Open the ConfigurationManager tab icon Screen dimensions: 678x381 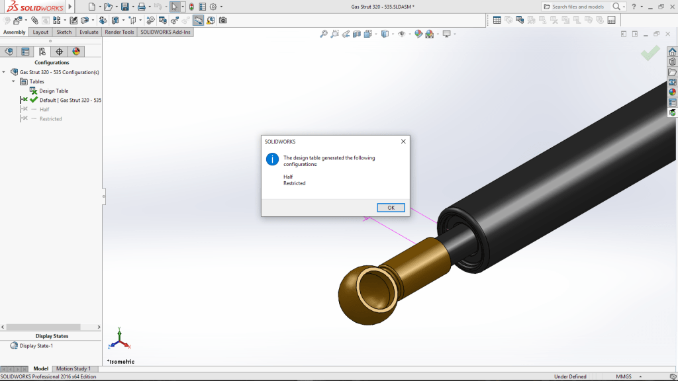(x=42, y=52)
